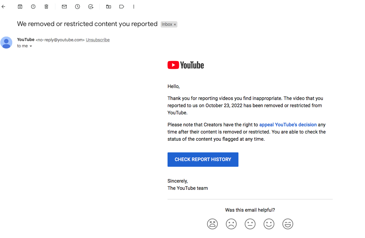This screenshot has height=238, width=365.
Task: Delete the email with trash icon
Action: 46,7
